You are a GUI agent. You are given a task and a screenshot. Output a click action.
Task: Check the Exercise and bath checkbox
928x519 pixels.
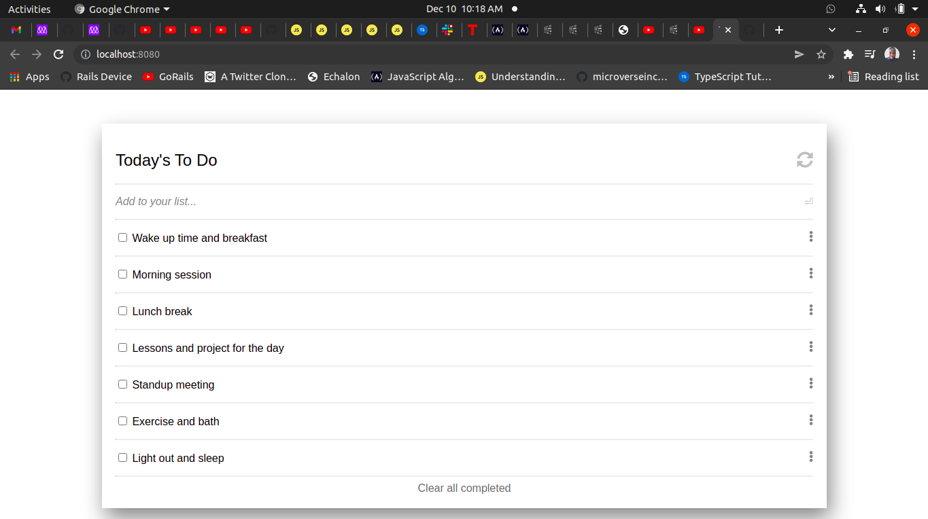click(122, 420)
